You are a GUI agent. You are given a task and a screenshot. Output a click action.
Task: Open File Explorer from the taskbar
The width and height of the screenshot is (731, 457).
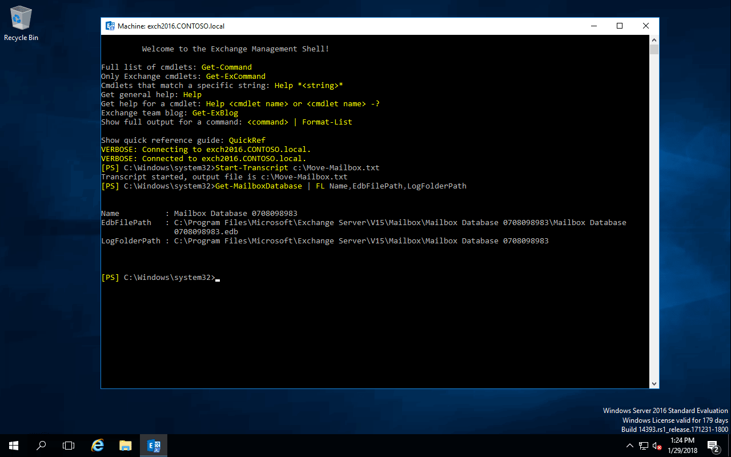126,446
